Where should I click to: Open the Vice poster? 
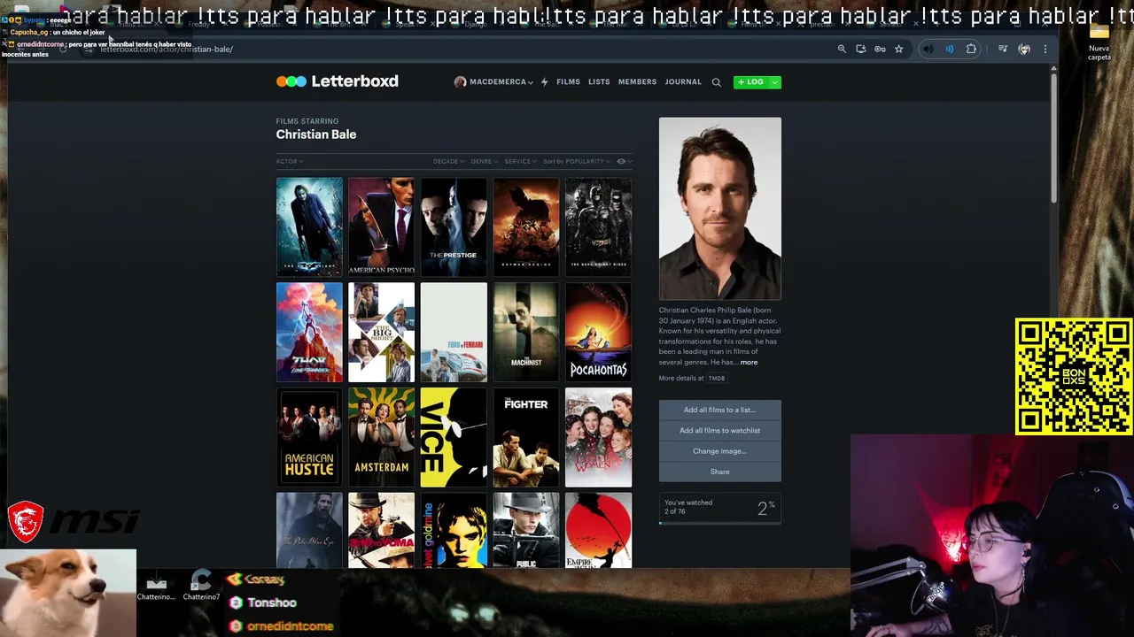pyautogui.click(x=454, y=437)
